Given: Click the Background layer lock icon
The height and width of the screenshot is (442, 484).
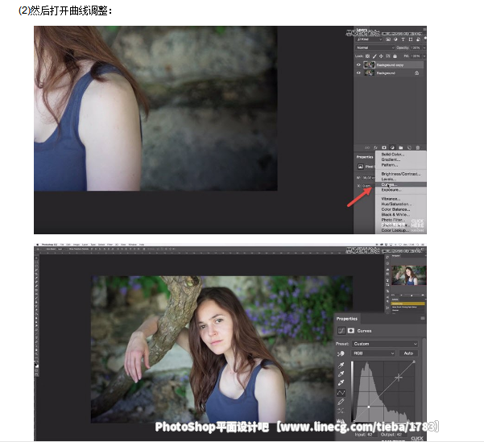Looking at the screenshot, I should click(x=416, y=73).
